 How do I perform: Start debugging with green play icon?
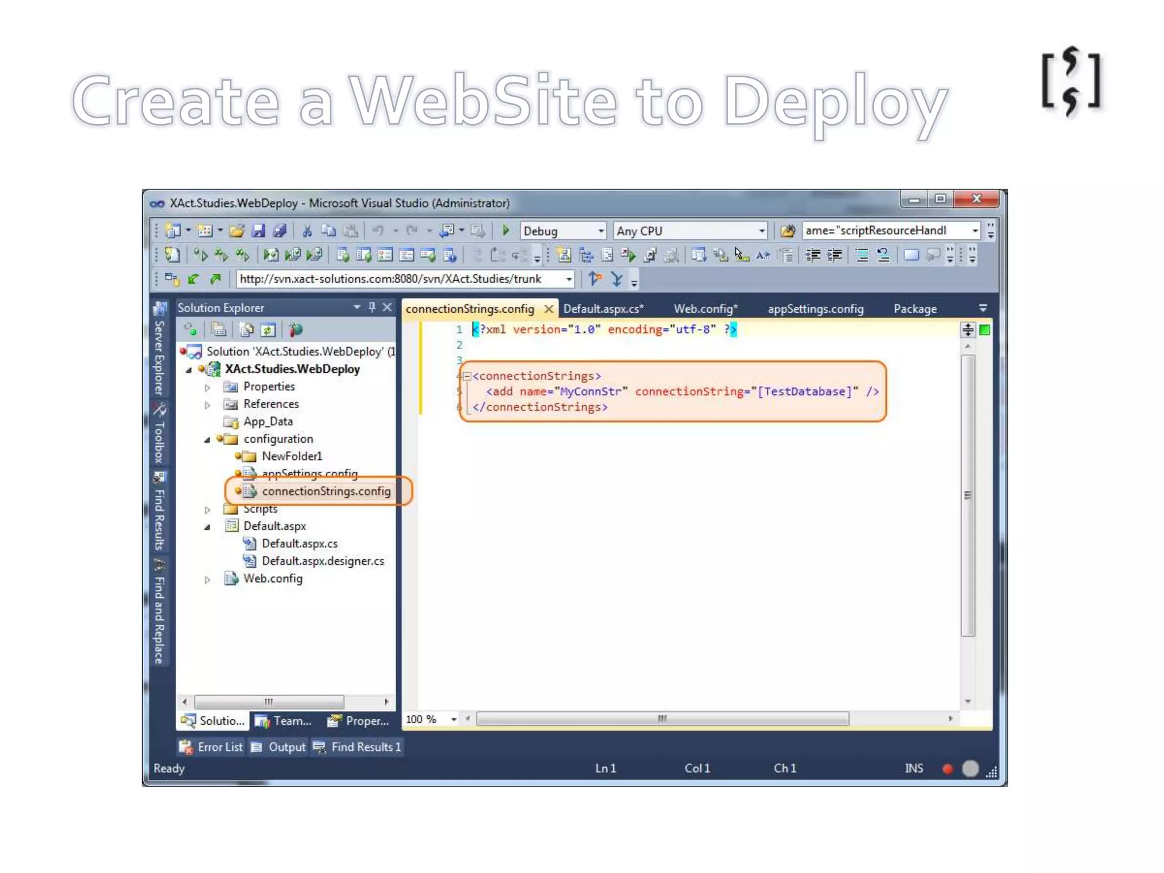(x=506, y=230)
